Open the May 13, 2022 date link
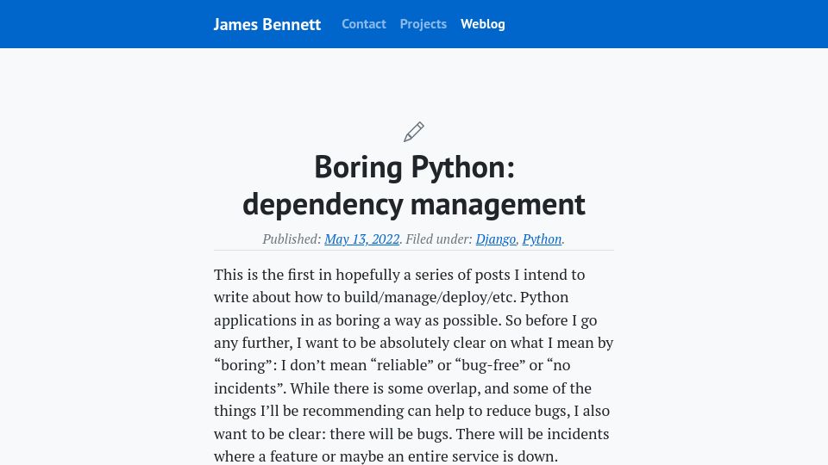 pyautogui.click(x=361, y=239)
